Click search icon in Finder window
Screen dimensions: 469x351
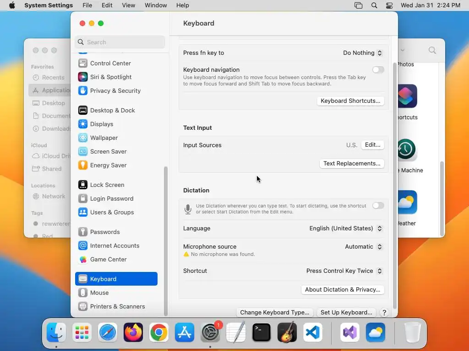click(432, 50)
